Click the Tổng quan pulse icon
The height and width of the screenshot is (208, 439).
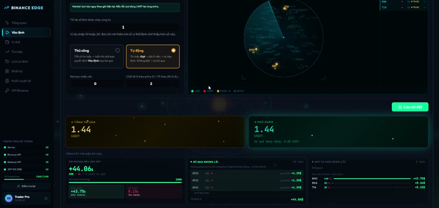point(7,23)
